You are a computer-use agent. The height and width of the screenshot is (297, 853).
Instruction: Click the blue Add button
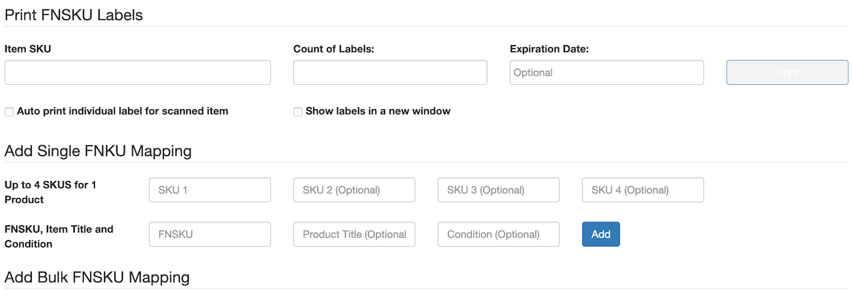click(x=601, y=234)
